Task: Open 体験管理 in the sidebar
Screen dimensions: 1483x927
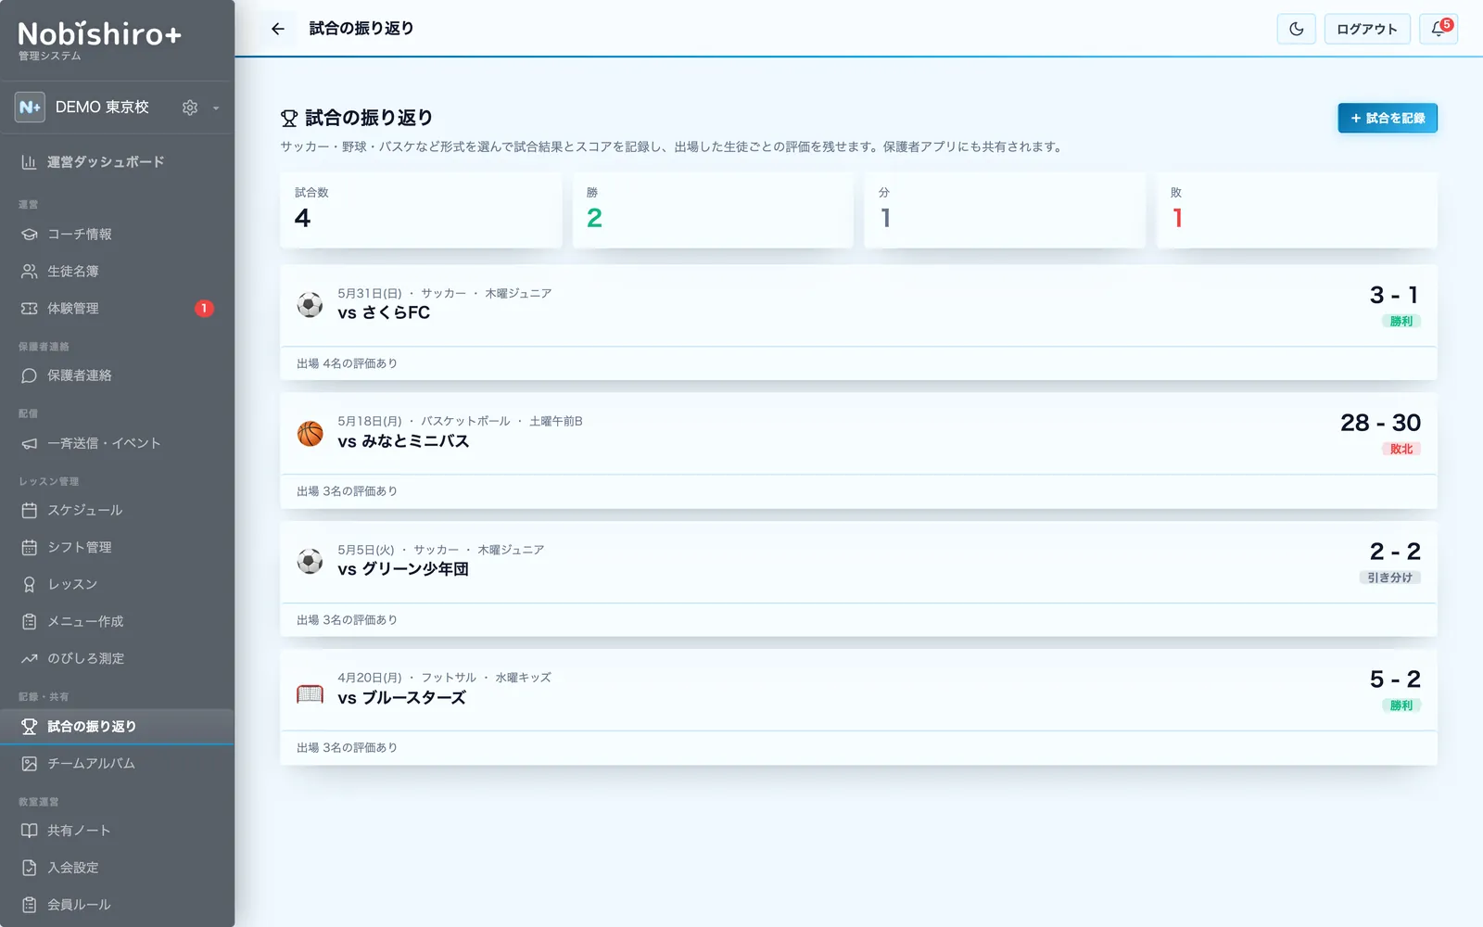Action: point(117,309)
